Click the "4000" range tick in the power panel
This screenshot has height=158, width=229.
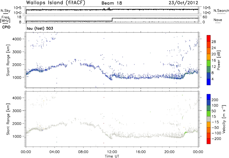click(x=17, y=39)
